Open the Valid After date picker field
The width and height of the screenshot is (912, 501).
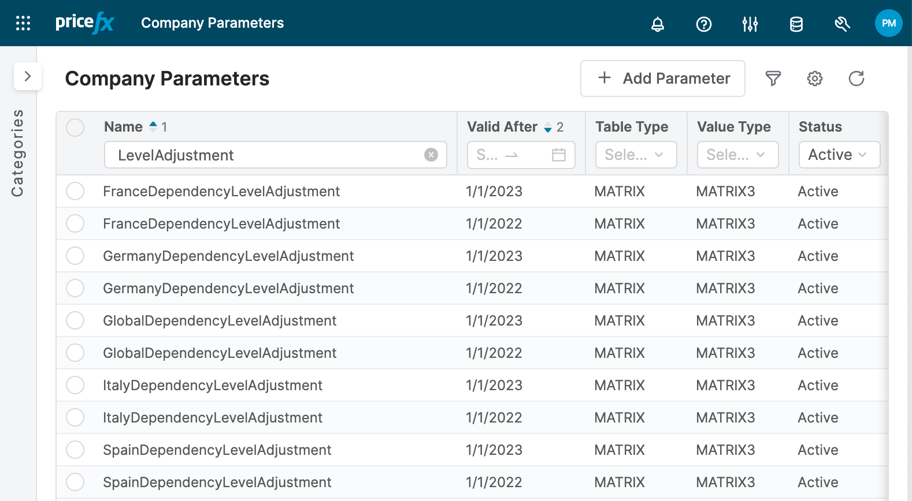[521, 155]
